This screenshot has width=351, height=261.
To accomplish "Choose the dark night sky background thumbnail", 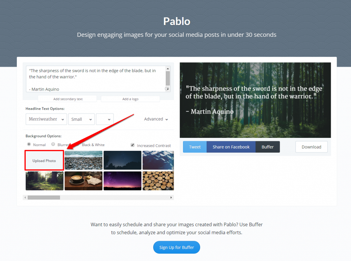I will tap(122, 160).
